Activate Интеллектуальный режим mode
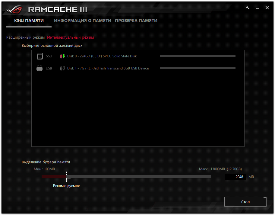Image resolution: width=275 pixels, height=215 pixels. pyautogui.click(x=71, y=37)
